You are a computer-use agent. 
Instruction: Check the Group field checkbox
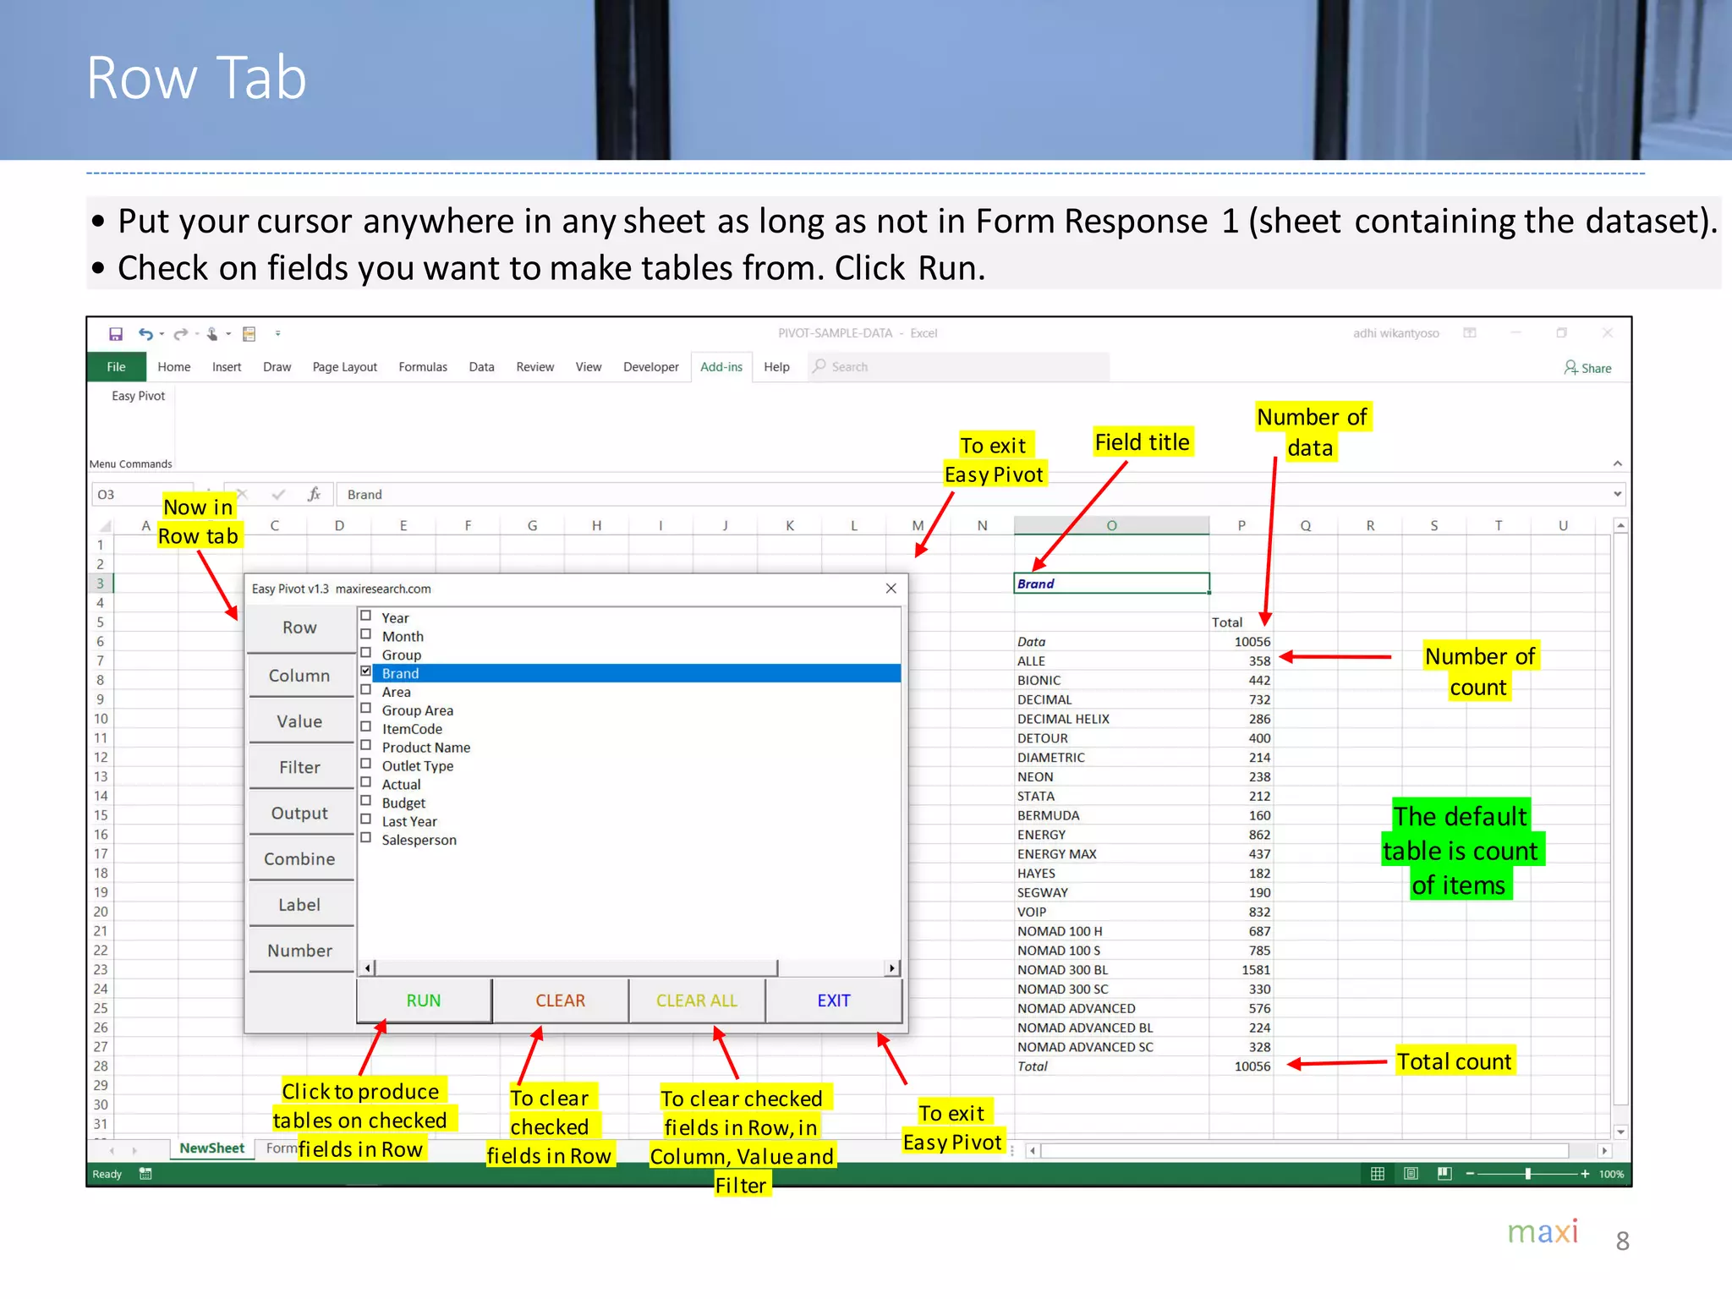click(366, 654)
